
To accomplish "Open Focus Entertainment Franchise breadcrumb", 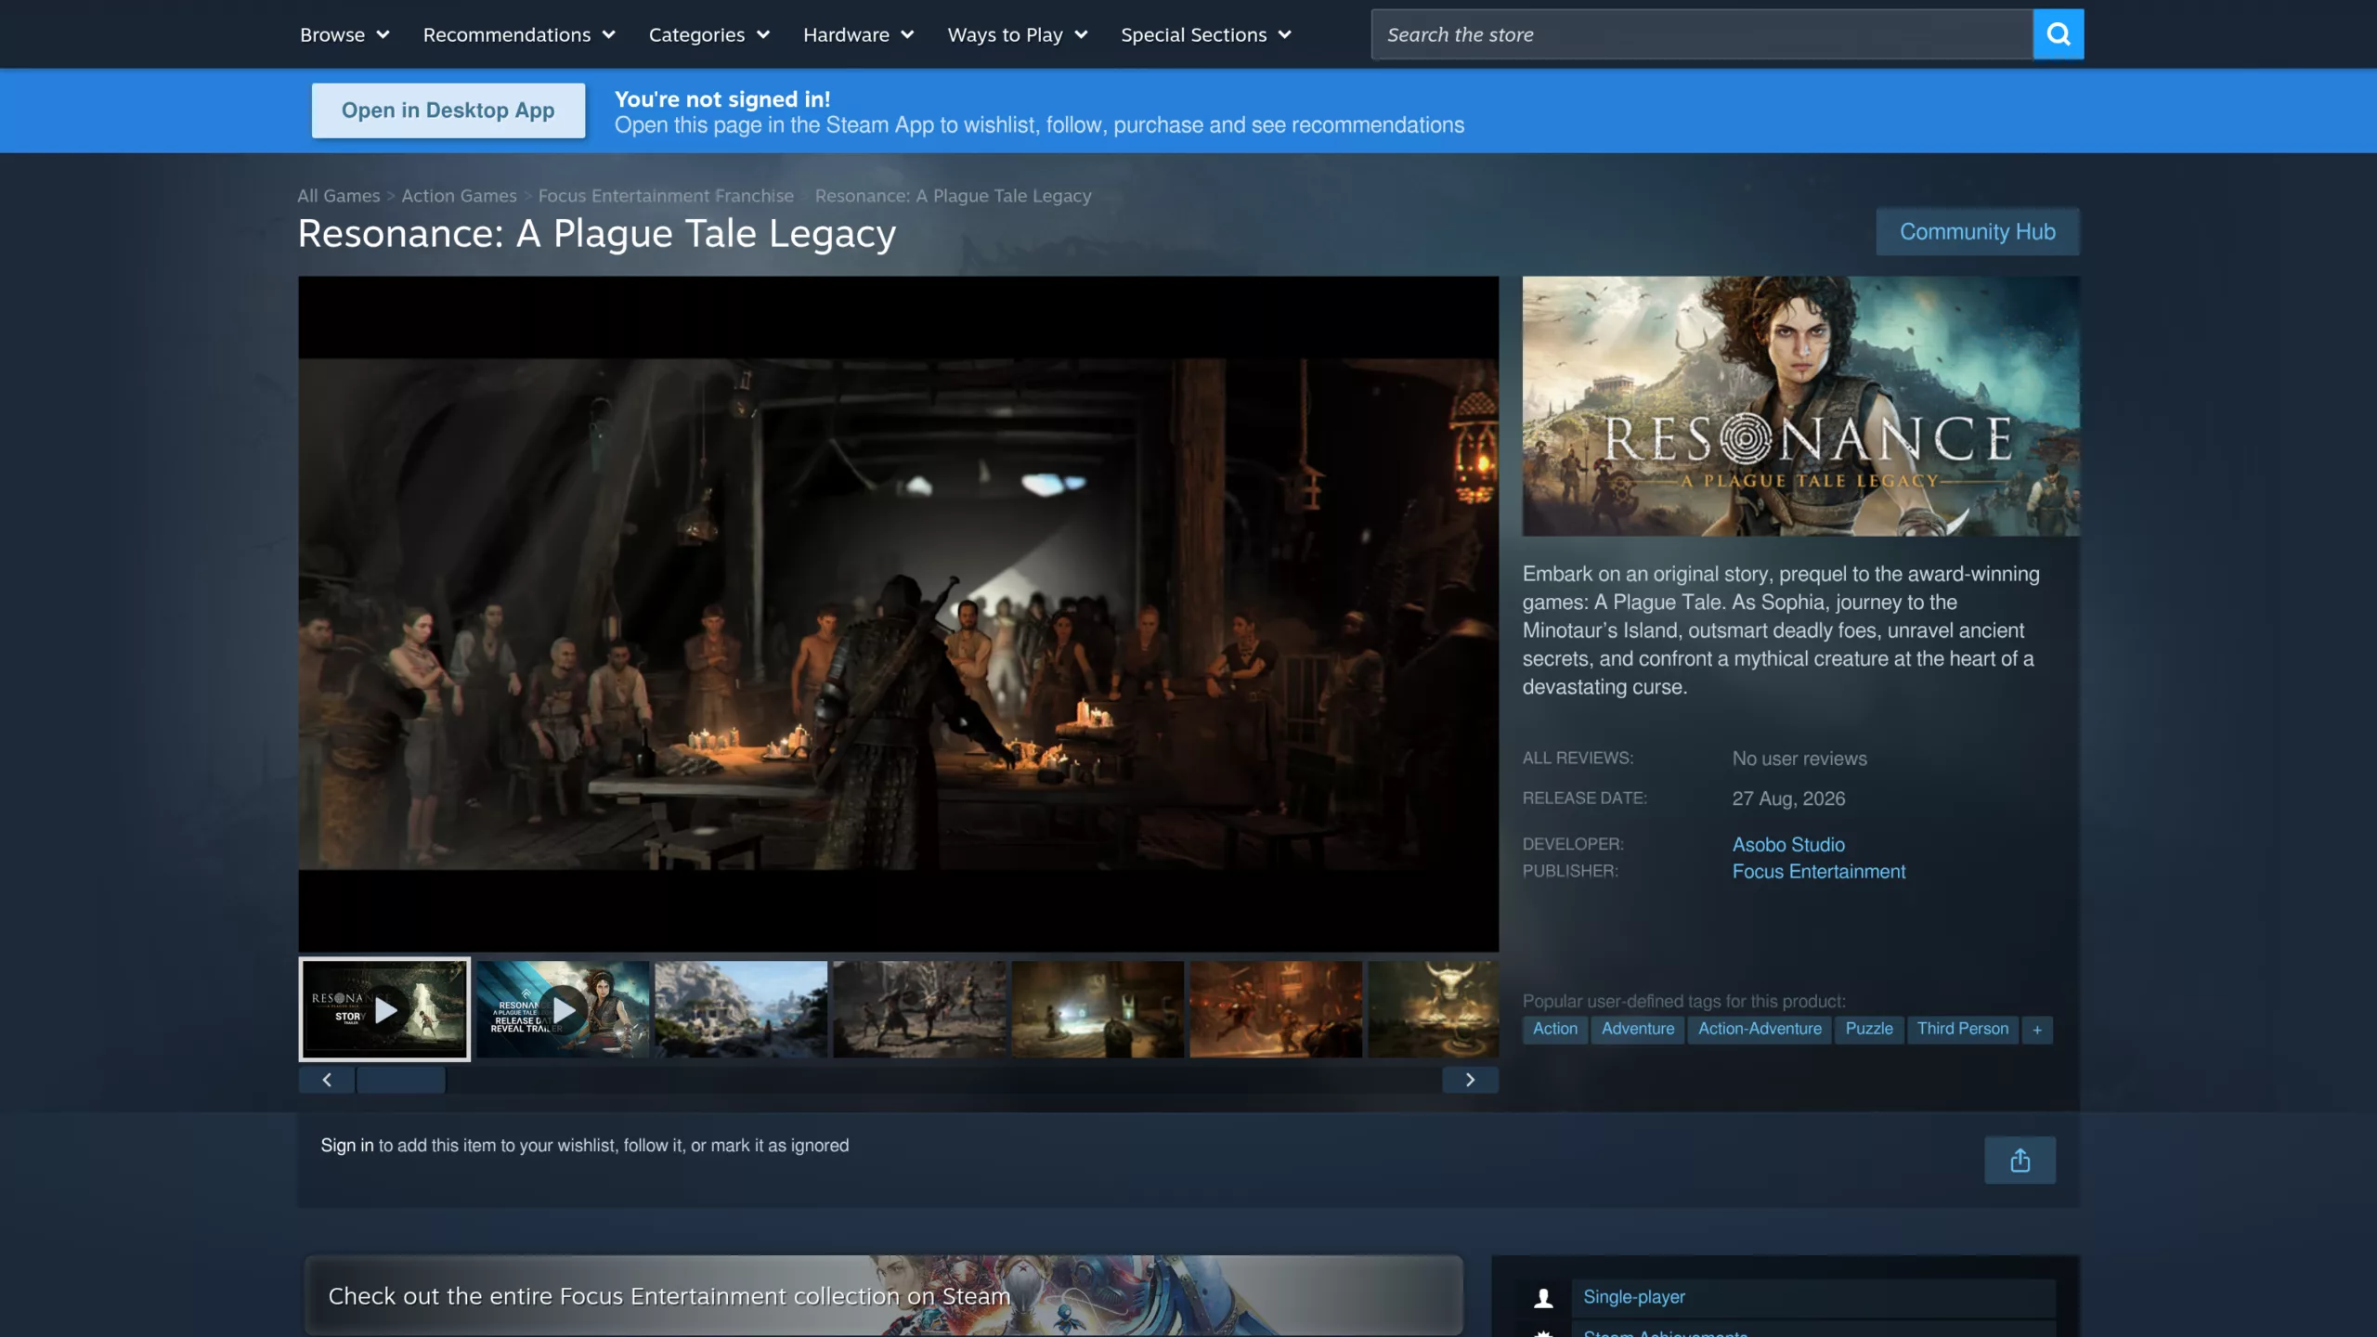I will pos(666,196).
